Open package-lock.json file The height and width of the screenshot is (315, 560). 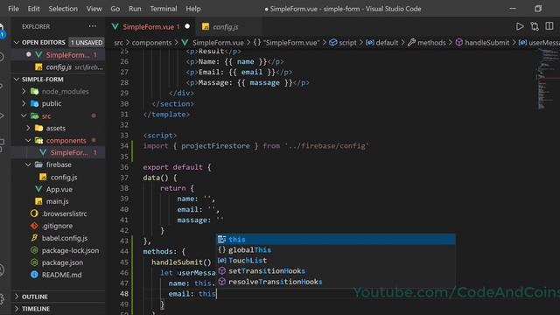pyautogui.click(x=59, y=250)
